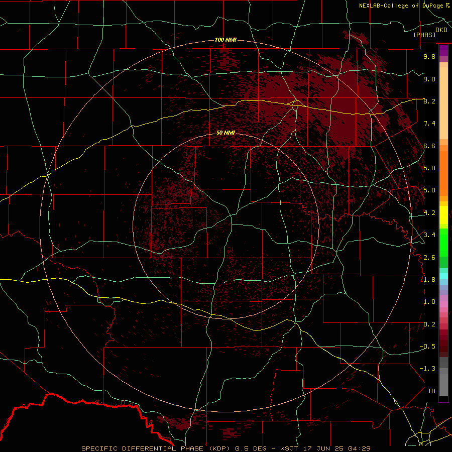Screen dimensions: 452x452
Task: Click the 100 NMI range ring label
Action: pyautogui.click(x=225, y=40)
